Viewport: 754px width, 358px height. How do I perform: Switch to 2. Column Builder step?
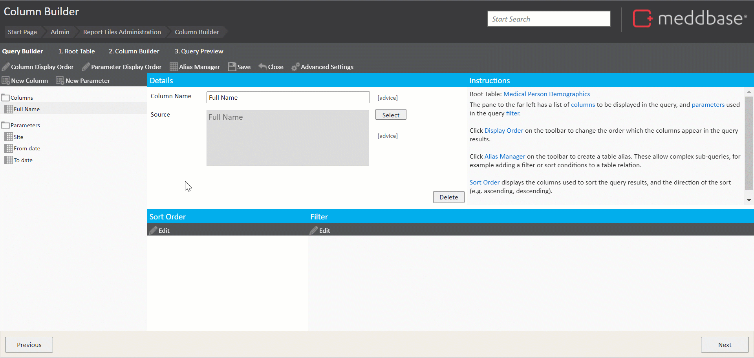coord(134,51)
